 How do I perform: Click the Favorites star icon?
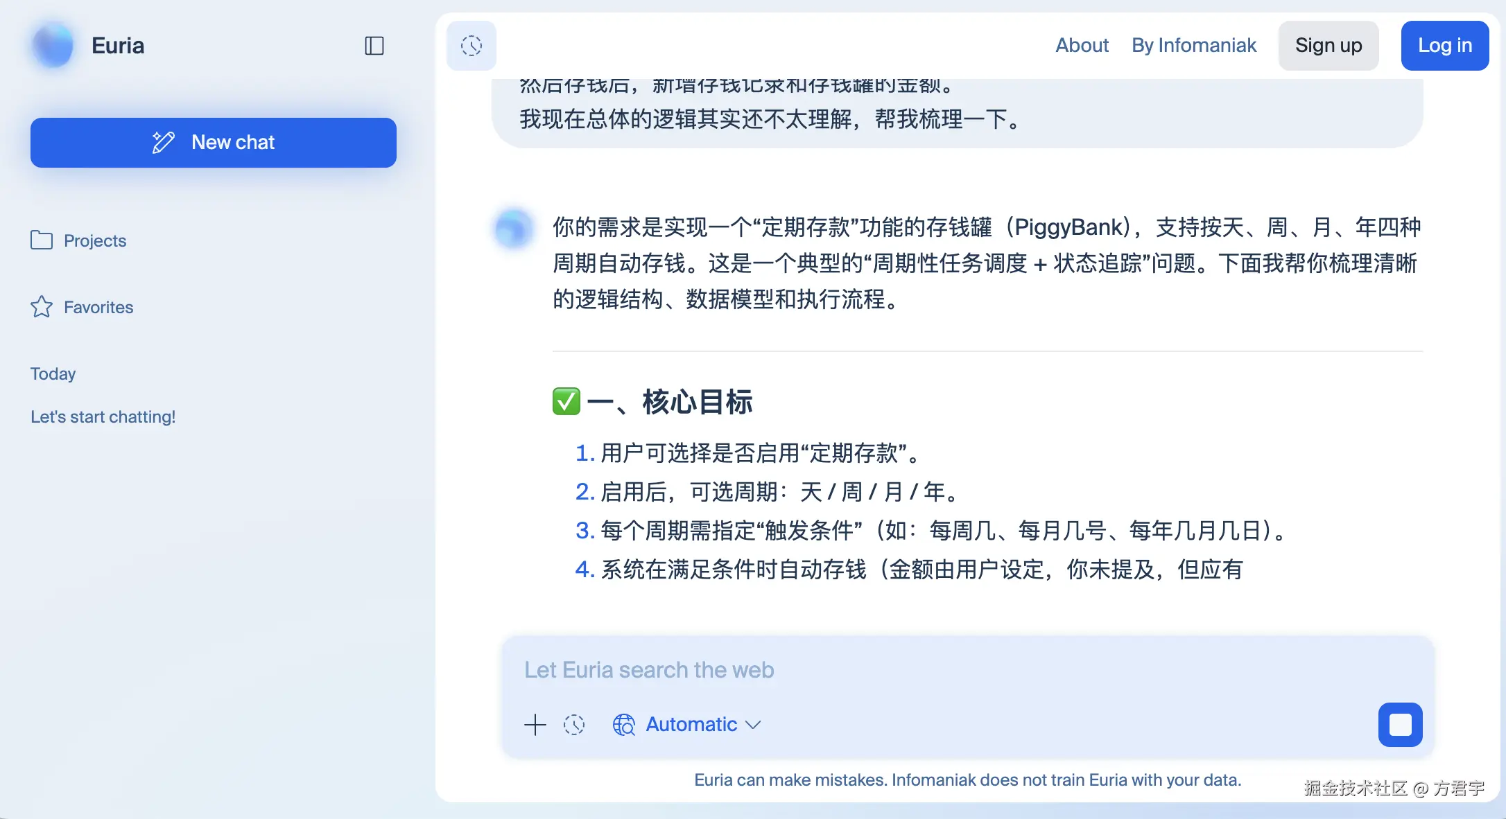pos(42,307)
